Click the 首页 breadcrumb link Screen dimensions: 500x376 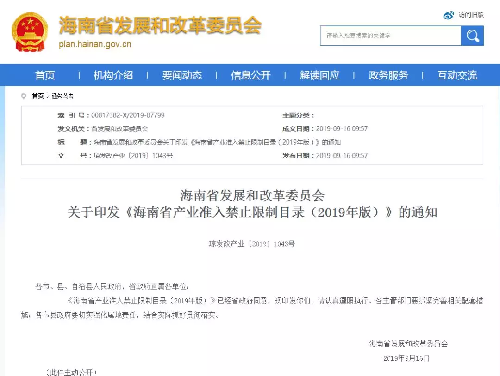pos(38,96)
